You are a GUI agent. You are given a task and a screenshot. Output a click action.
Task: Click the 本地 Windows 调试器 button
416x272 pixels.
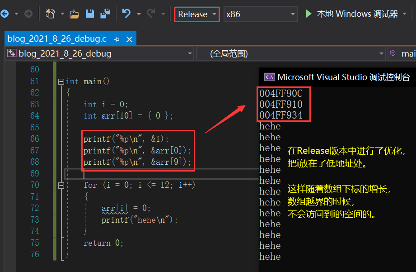tap(357, 14)
